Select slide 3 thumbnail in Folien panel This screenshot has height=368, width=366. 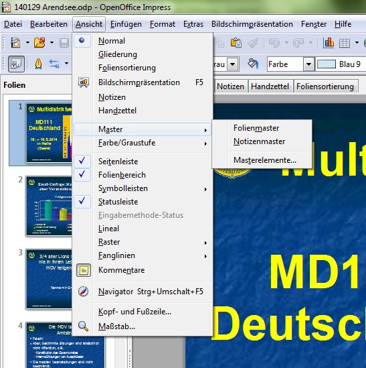(49, 279)
